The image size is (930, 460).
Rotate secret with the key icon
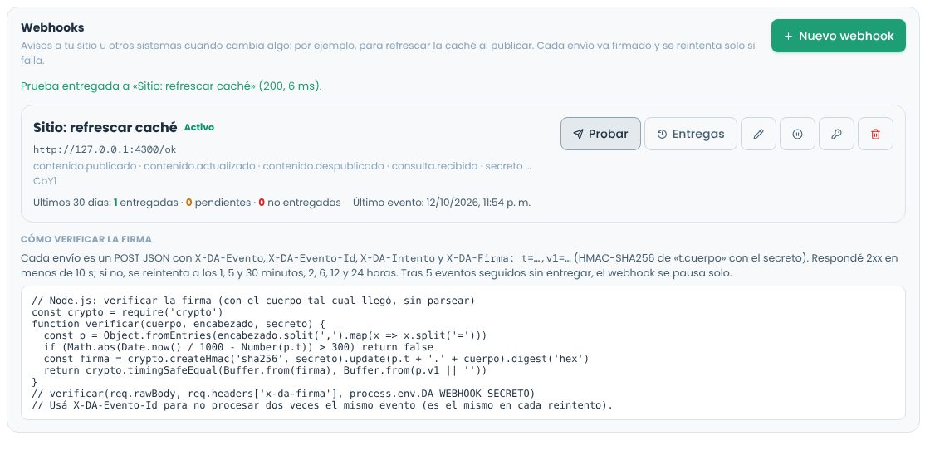click(836, 134)
